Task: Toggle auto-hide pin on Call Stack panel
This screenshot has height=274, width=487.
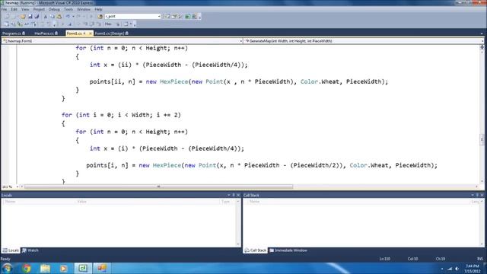Action: [x=477, y=195]
